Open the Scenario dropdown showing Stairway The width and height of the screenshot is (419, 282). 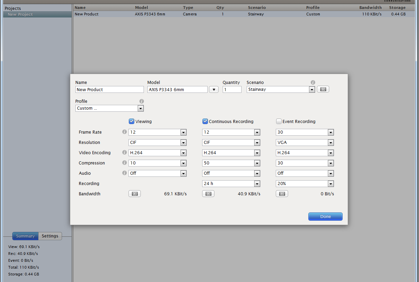coord(281,89)
